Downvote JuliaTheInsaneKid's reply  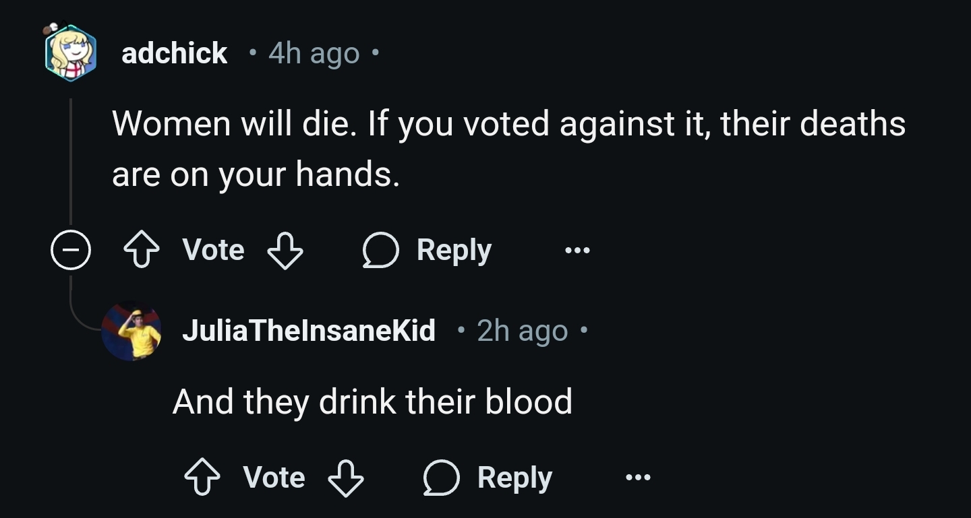[x=346, y=478]
